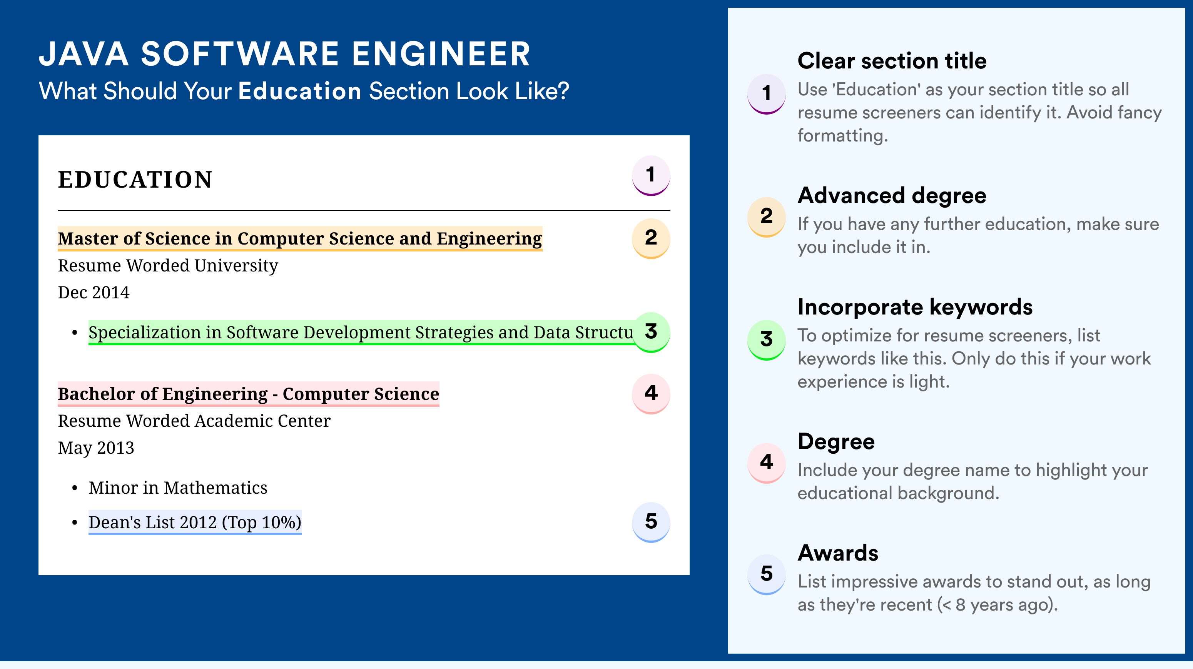Click the blue number 5 badge beside Dean's List
1193x669 pixels.
click(x=651, y=523)
